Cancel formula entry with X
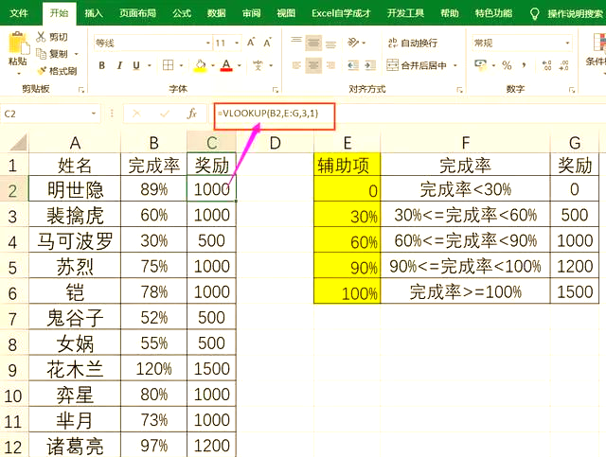Screen dimensions: 606x457 coord(136,114)
